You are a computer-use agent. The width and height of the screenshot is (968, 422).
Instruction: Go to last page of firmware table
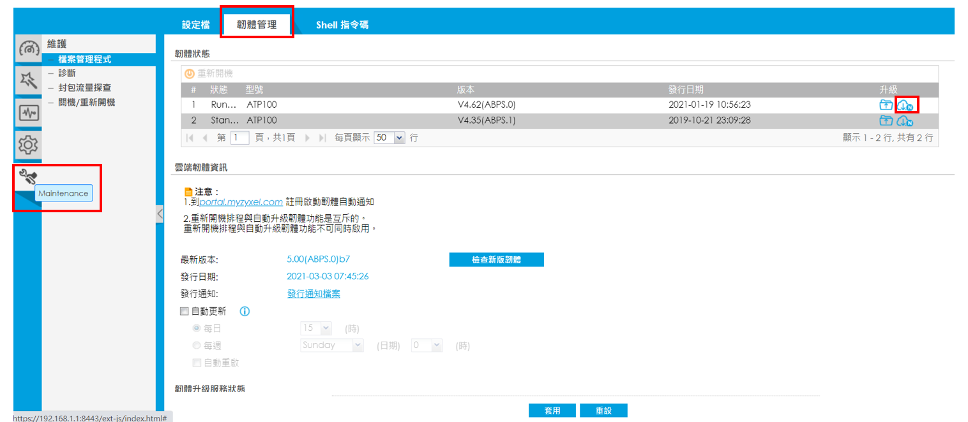(322, 138)
